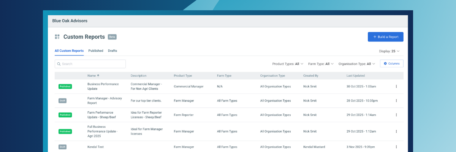Switch to the Drafts tab
This screenshot has height=152, width=456.
coord(112,51)
